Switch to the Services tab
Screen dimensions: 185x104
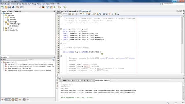18,11
